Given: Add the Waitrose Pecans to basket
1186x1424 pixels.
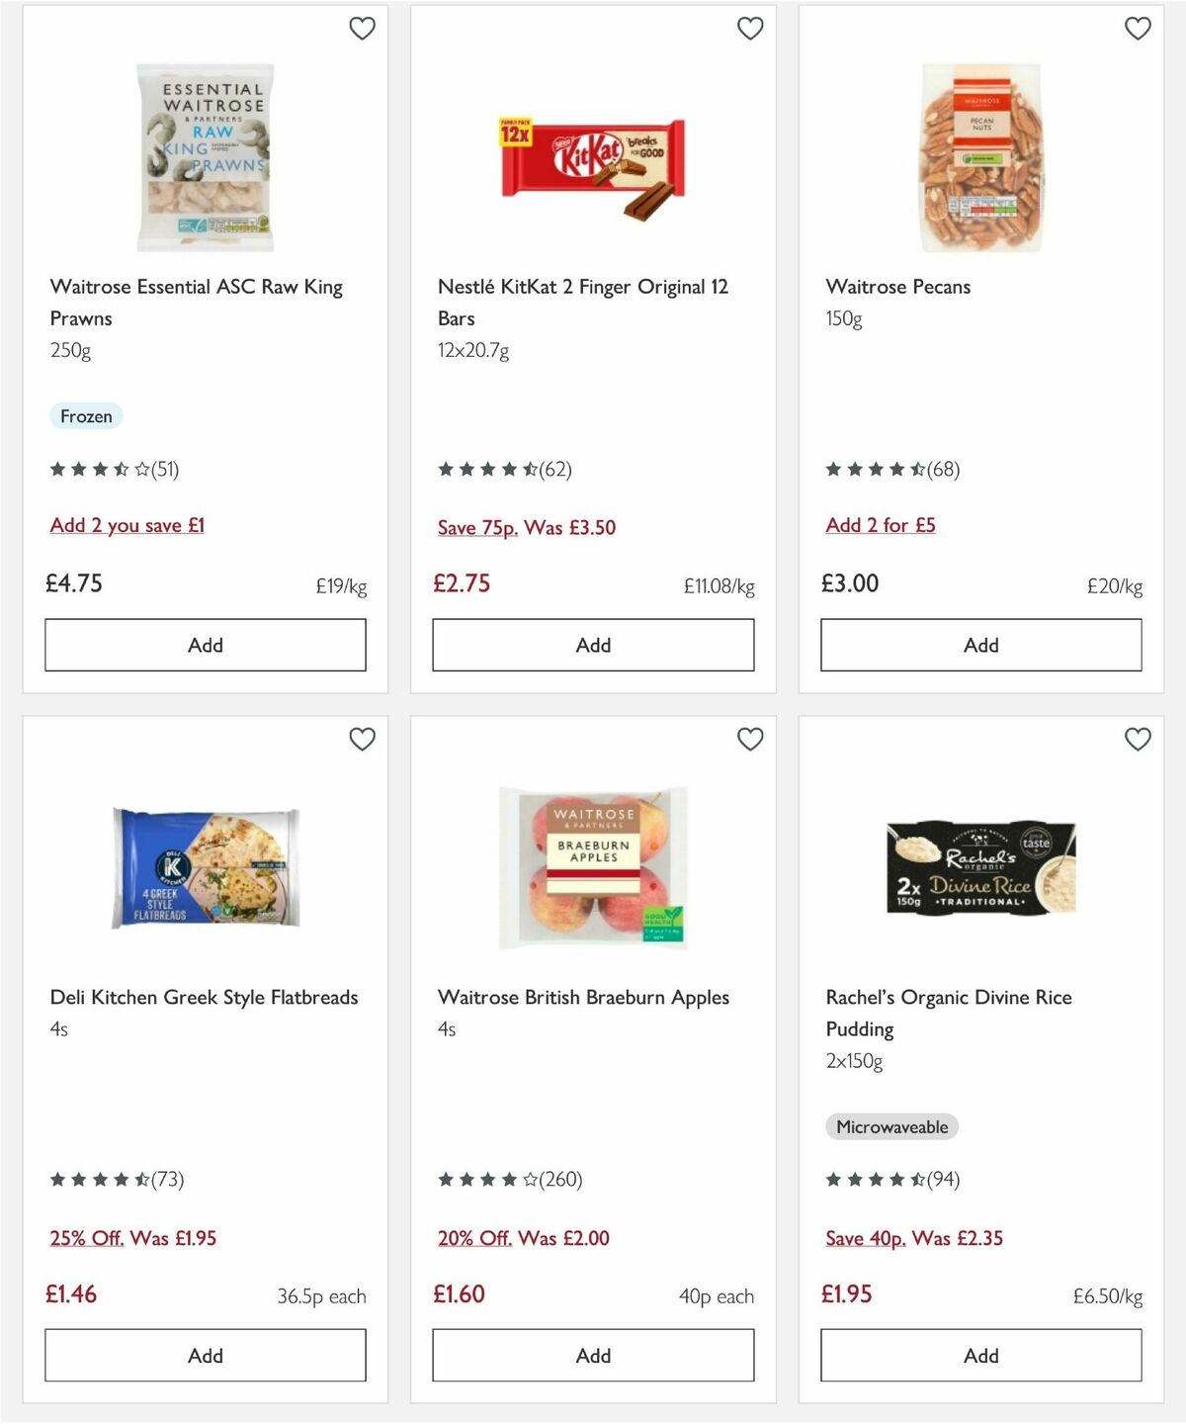Looking at the screenshot, I should (x=979, y=645).
